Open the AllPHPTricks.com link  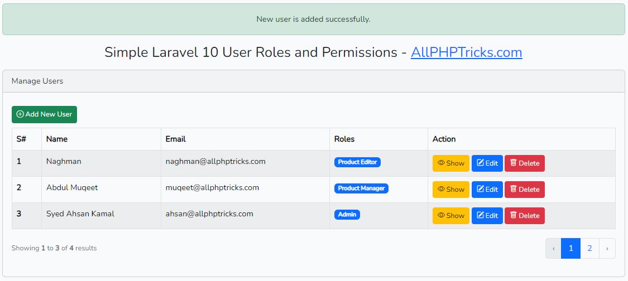pos(466,52)
